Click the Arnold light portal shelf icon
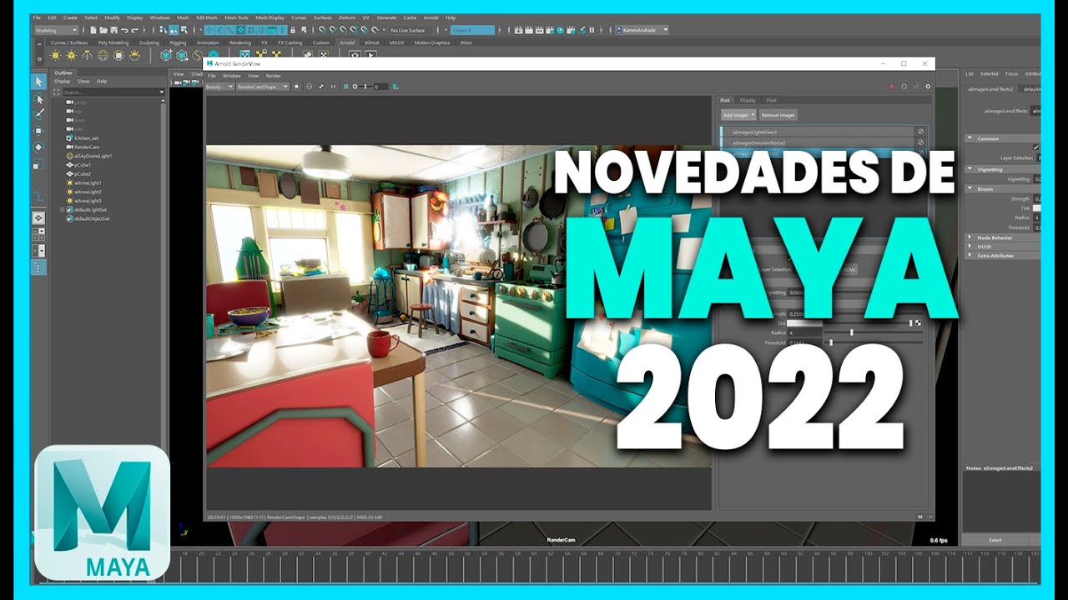Viewport: 1068px width, 600px height. tap(119, 56)
